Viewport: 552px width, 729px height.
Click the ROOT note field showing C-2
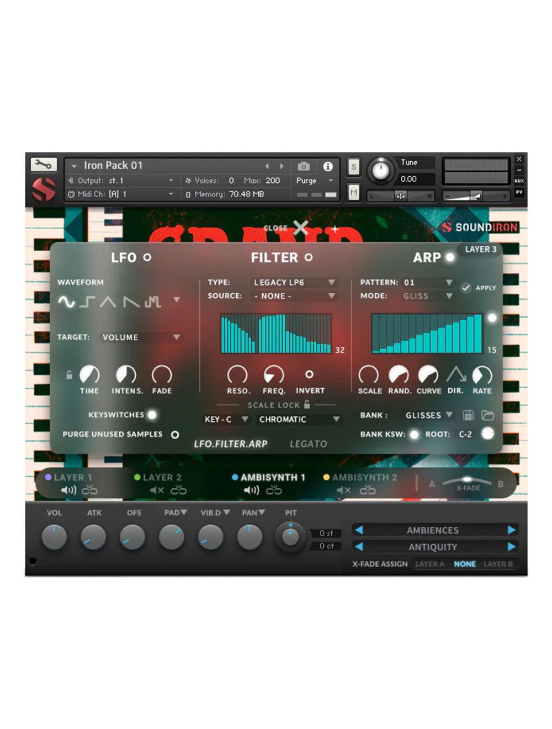[465, 434]
